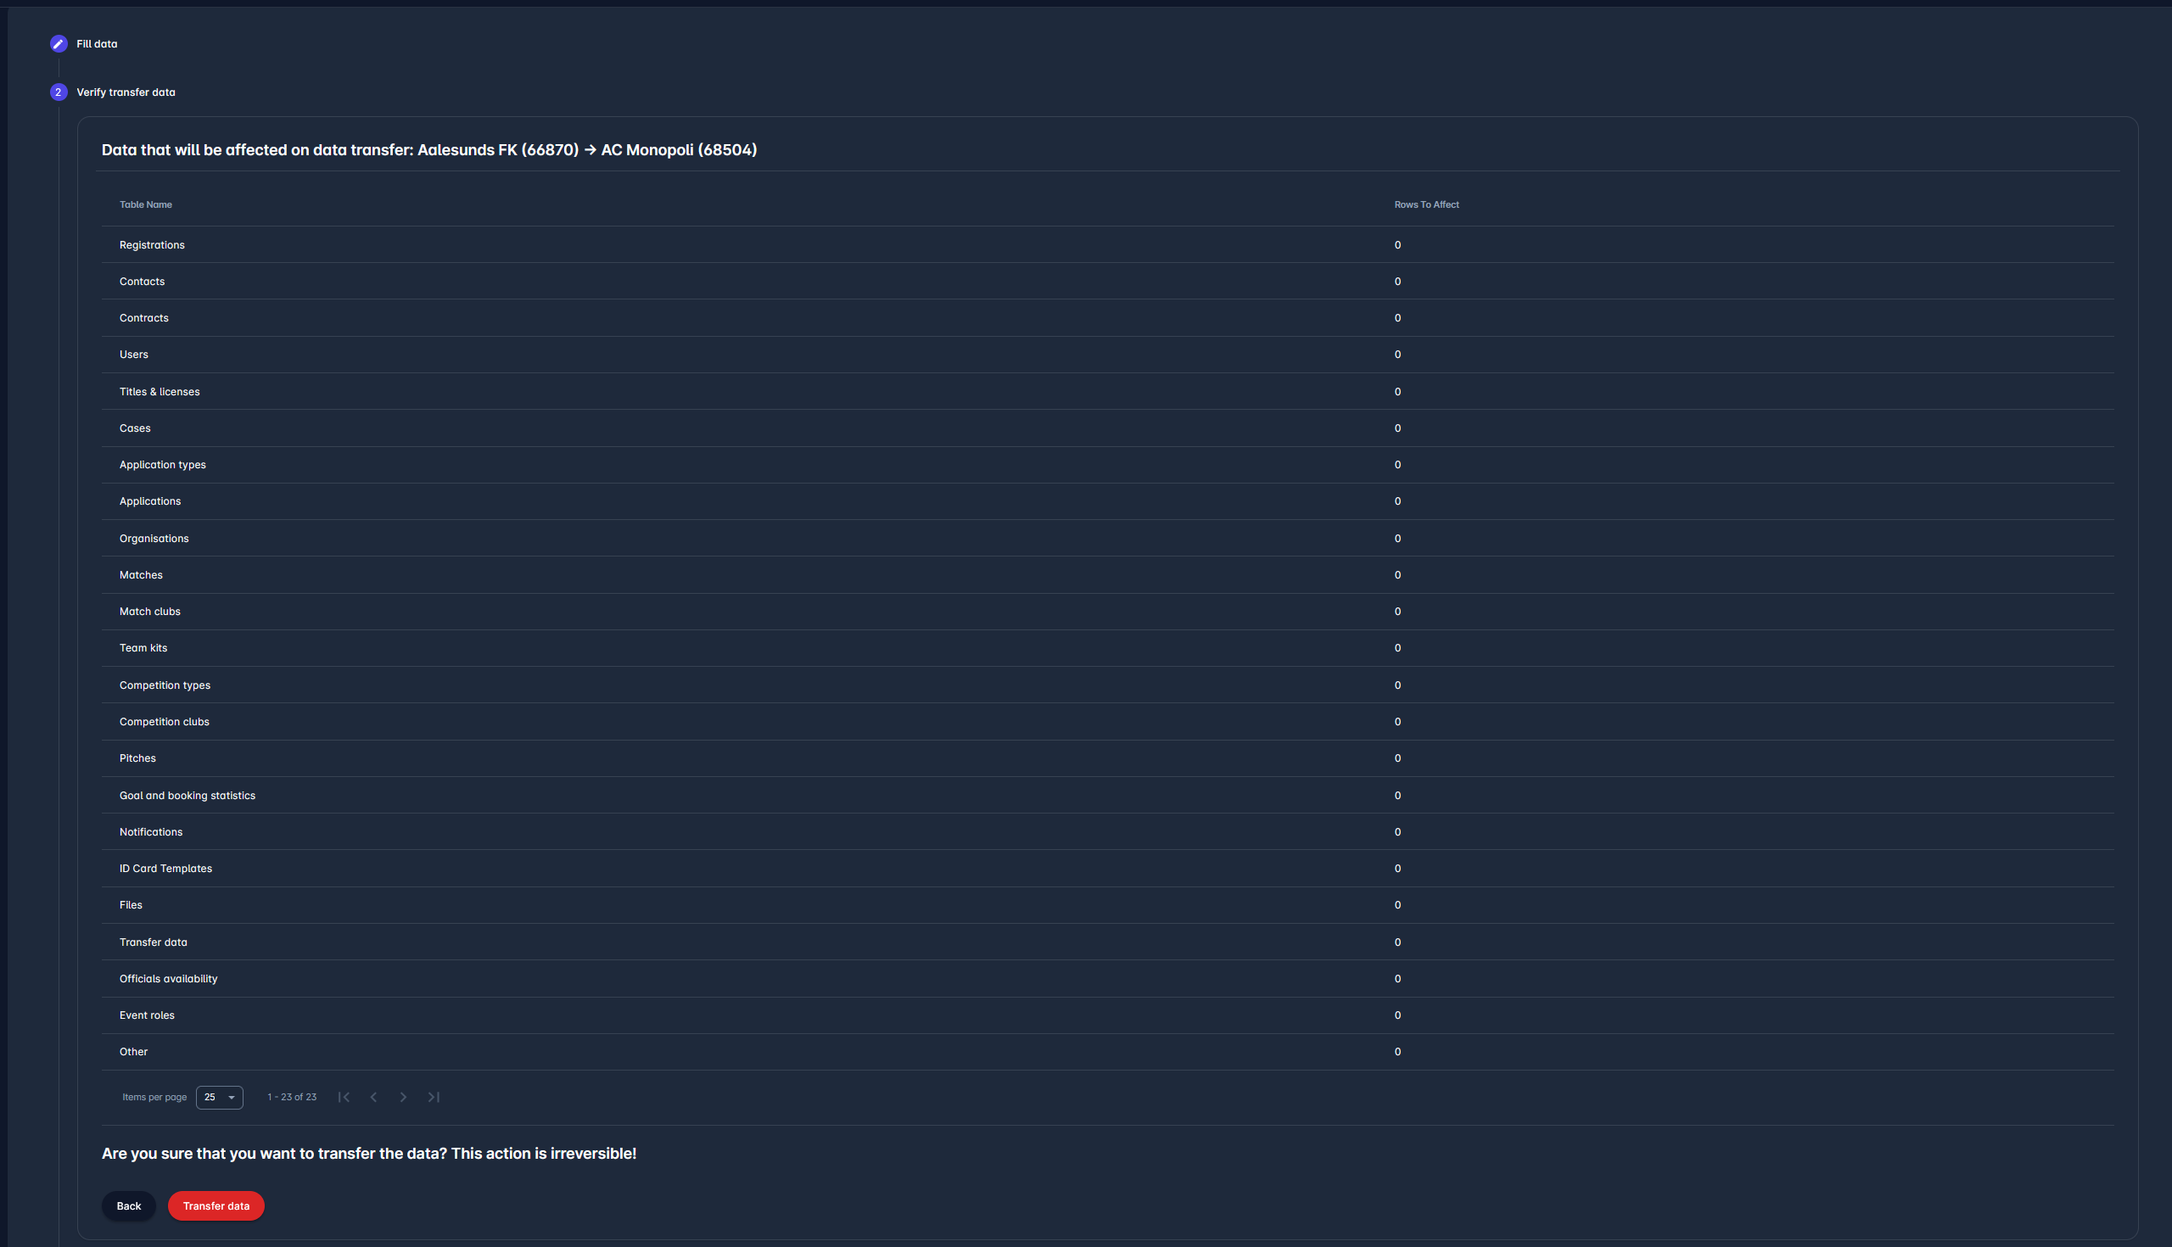The width and height of the screenshot is (2172, 1247).
Task: Click the Transfer data red button
Action: point(216,1206)
